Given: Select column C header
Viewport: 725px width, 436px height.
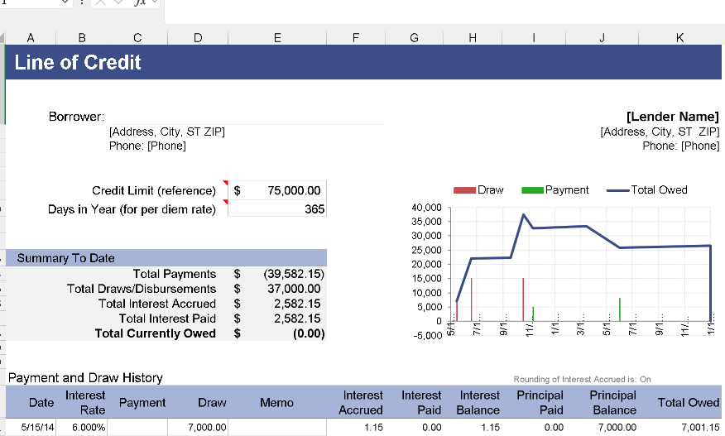Looking at the screenshot, I should [x=137, y=38].
